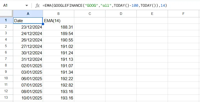Select column C header
Viewport: 200px width, 102px height.
90,14
